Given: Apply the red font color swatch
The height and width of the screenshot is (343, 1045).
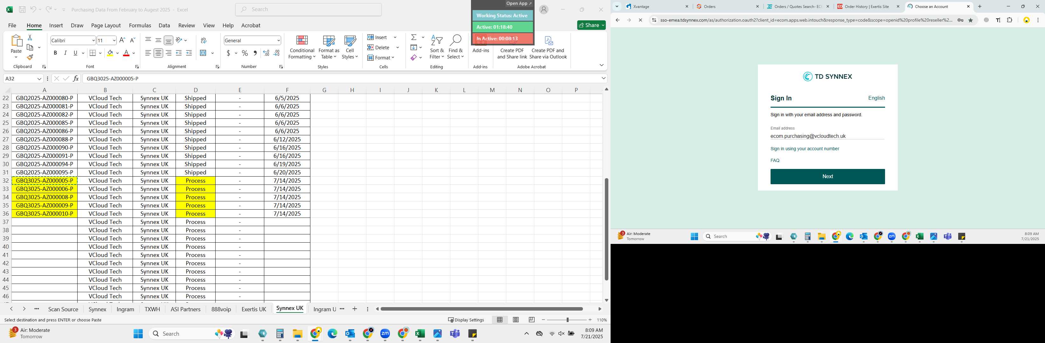Looking at the screenshot, I should (x=126, y=53).
